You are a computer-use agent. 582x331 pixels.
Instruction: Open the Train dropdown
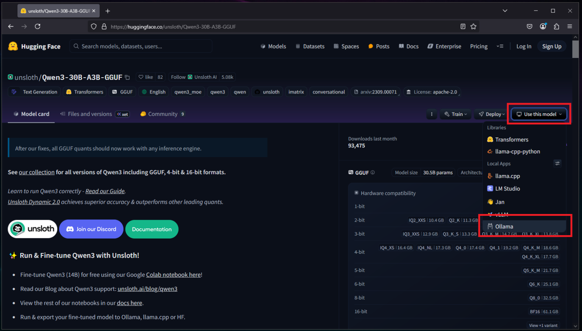point(455,114)
